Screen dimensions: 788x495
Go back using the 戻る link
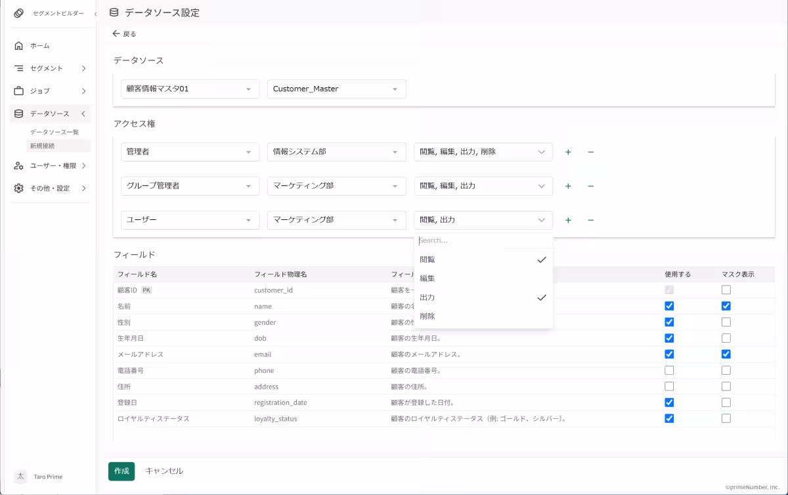point(123,33)
